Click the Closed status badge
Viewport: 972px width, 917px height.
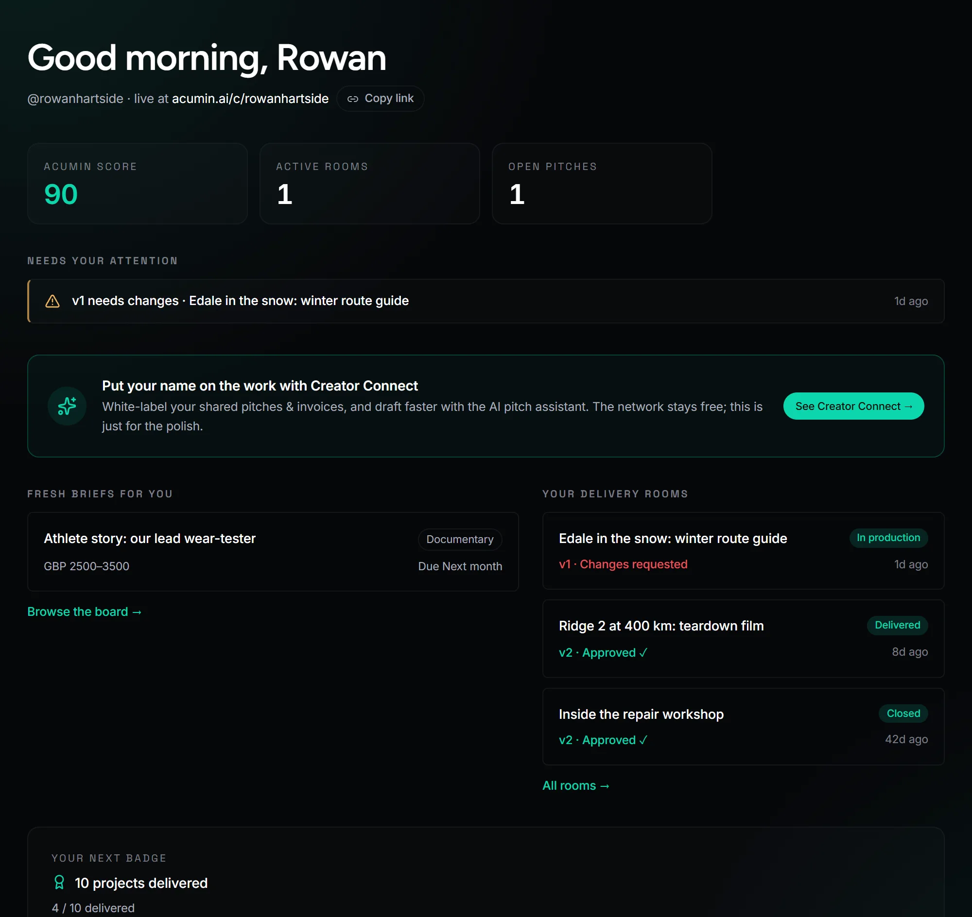(x=903, y=713)
